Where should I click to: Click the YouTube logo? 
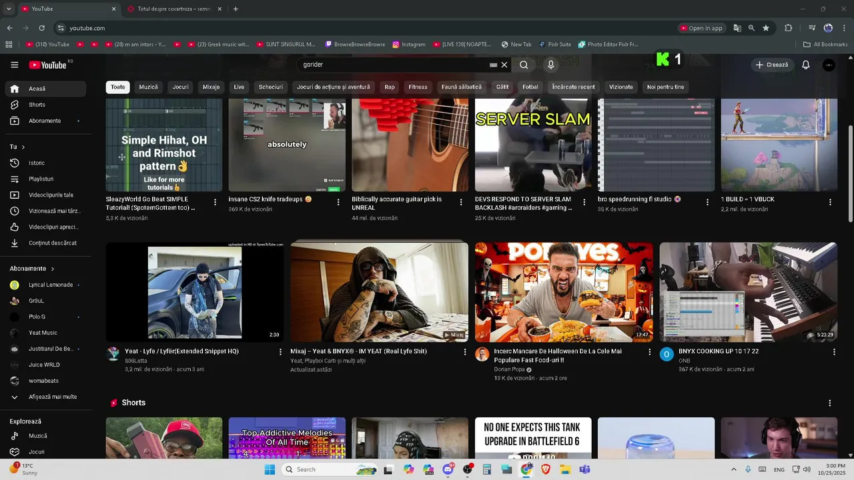48,65
